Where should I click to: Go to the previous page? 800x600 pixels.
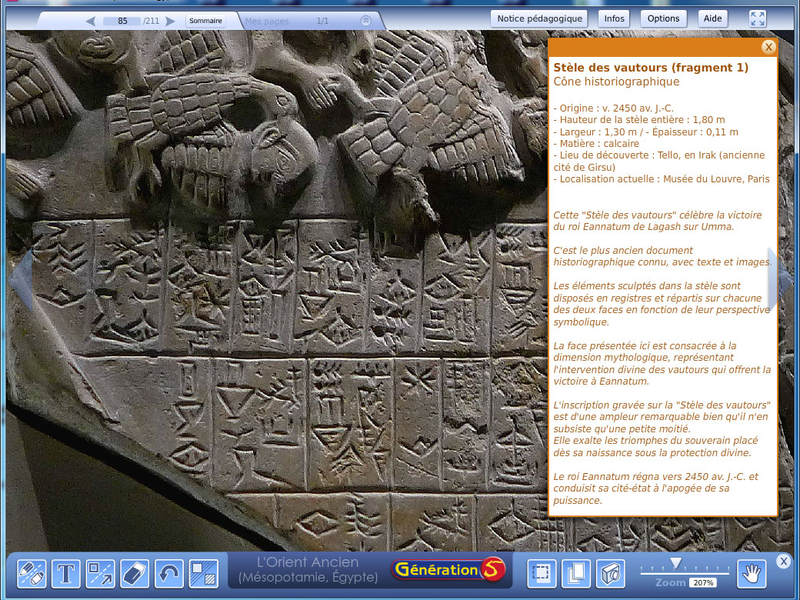(91, 22)
